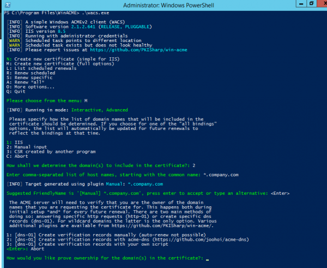Click the PowerShell icon in title bar

(x=5, y=5)
